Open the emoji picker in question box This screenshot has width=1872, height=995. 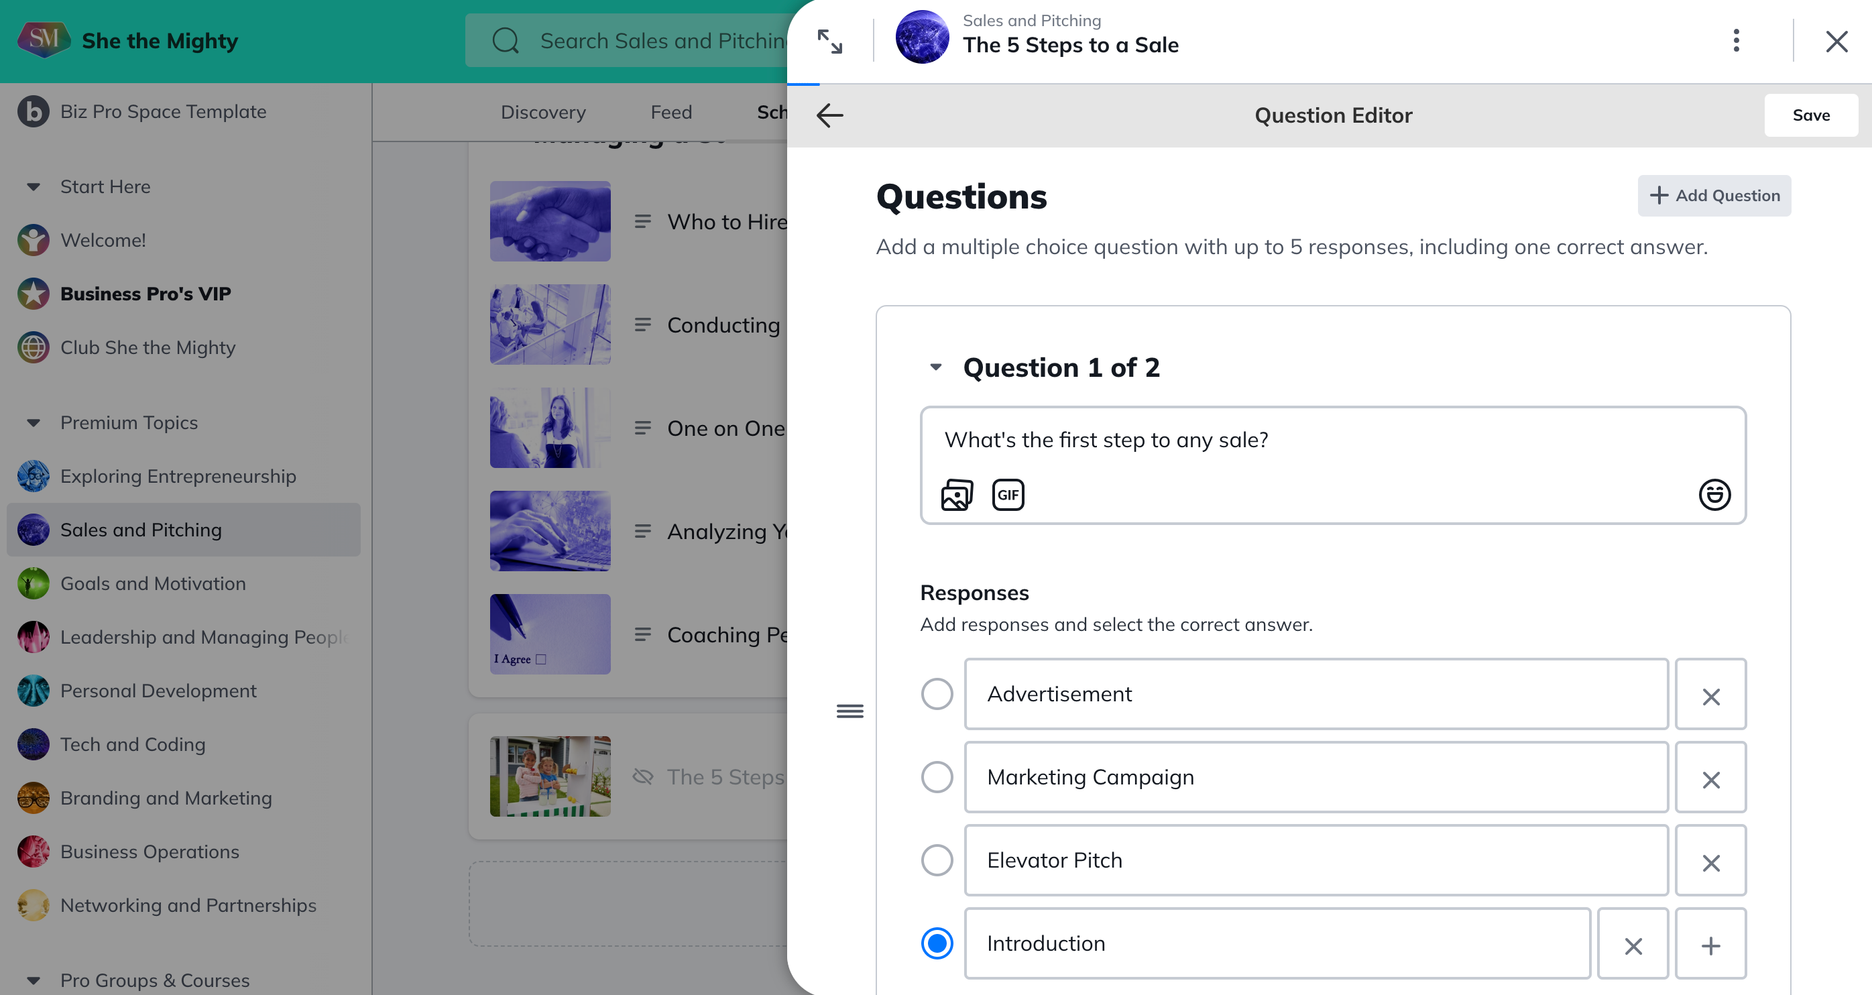pos(1714,495)
